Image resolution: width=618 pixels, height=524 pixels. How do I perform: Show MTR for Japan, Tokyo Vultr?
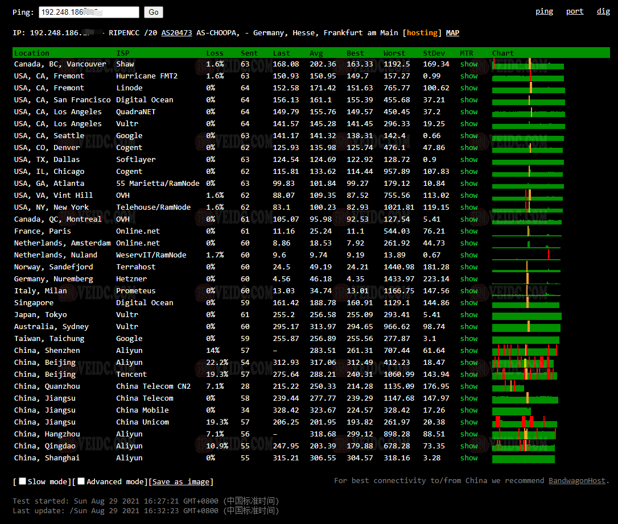coord(469,315)
